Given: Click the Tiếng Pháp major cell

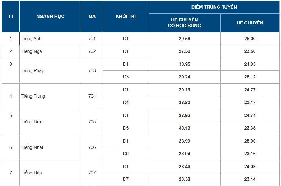Looking at the screenshot, I should click(x=50, y=70).
